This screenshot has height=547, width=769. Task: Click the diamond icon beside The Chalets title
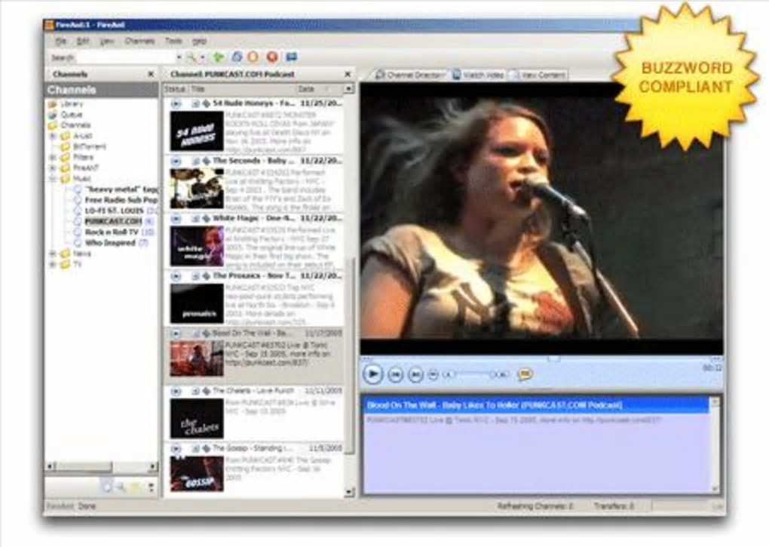(x=207, y=391)
